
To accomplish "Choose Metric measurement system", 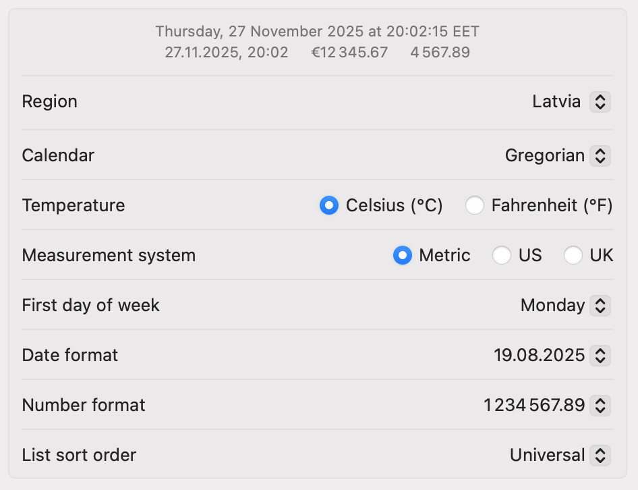I will pyautogui.click(x=403, y=255).
